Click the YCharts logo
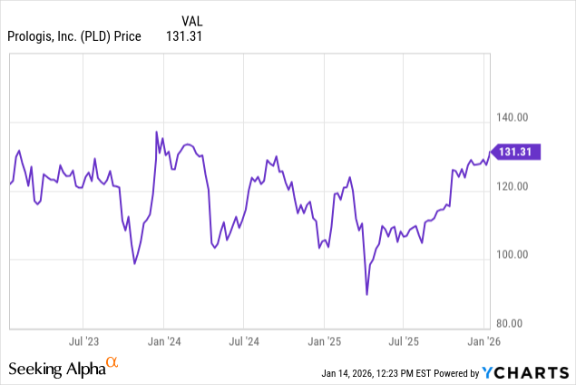576x385 pixels. click(x=525, y=371)
